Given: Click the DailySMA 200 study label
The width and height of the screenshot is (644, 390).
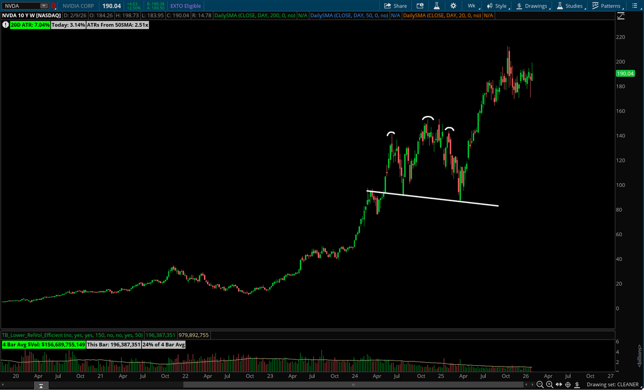Looking at the screenshot, I should point(255,16).
